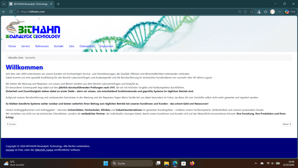Open a new browser tab
298x168 pixels.
[x=58, y=4]
